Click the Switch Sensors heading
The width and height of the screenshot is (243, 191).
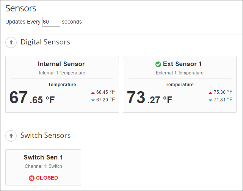[x=45, y=135]
